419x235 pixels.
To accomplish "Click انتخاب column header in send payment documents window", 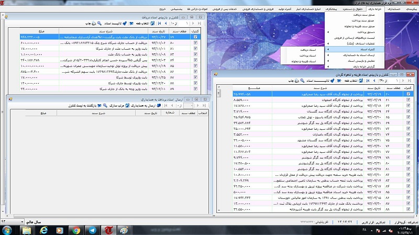I will click(x=203, y=113).
